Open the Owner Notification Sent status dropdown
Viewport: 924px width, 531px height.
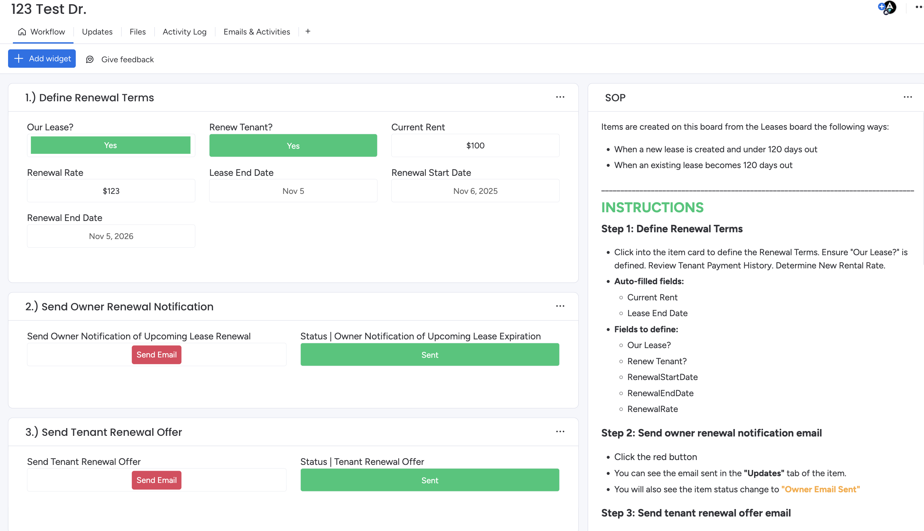pos(429,355)
